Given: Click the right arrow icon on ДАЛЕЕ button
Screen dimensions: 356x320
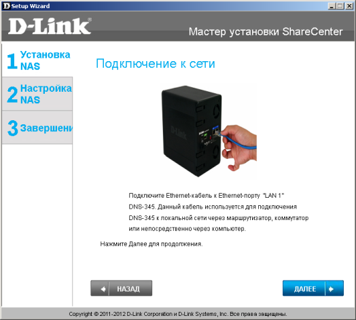Looking at the screenshot, I should tap(331, 289).
